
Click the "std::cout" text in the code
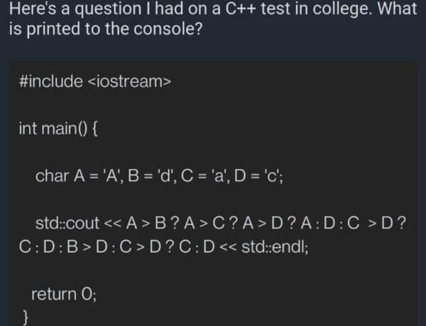[x=67, y=224]
